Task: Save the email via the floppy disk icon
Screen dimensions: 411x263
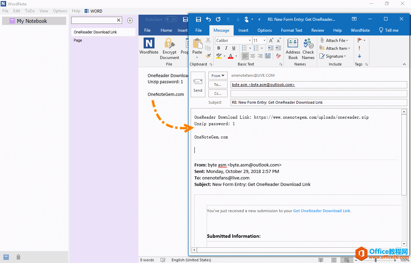Action: [x=199, y=19]
